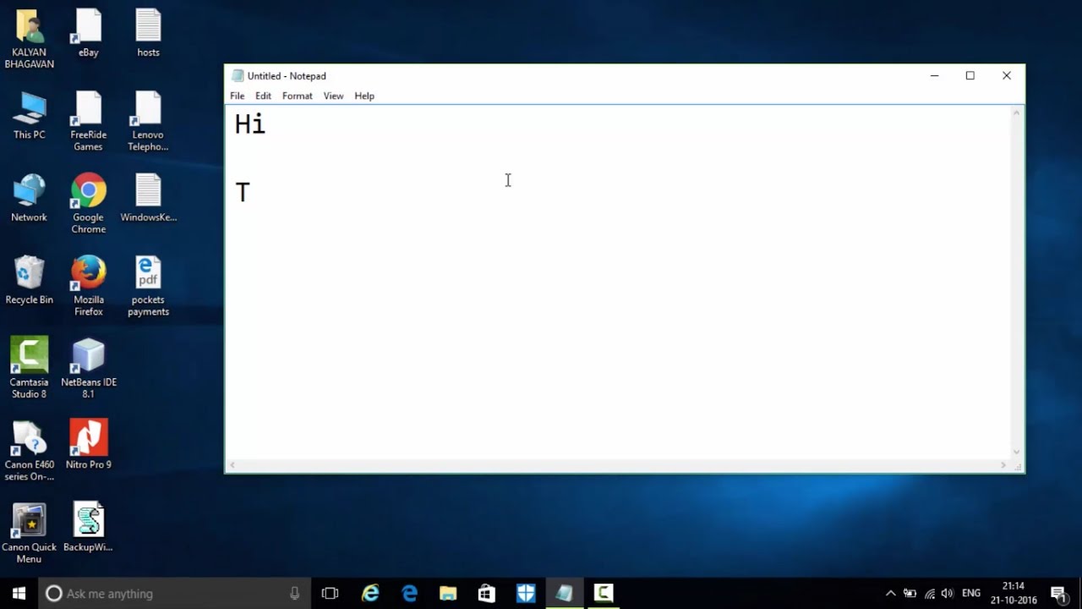Viewport: 1082px width, 609px height.
Task: Select the NetBeans IDE 8.1 shortcut
Action: [x=89, y=369]
